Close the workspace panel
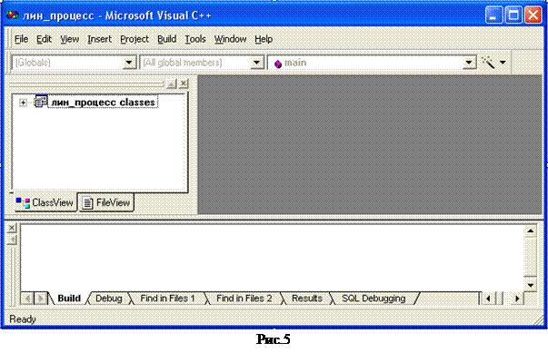The width and height of the screenshot is (548, 353). tap(184, 83)
